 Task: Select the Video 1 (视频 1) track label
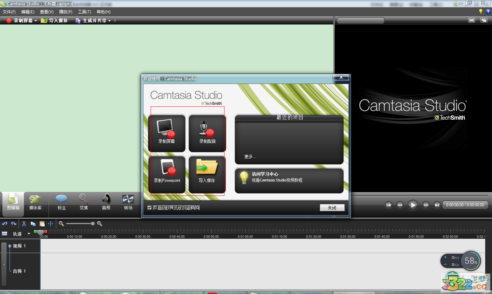(x=19, y=246)
